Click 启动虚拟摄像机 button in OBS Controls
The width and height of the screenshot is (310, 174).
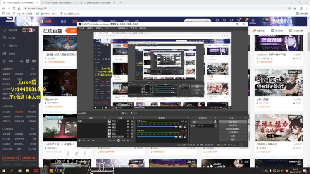233,129
